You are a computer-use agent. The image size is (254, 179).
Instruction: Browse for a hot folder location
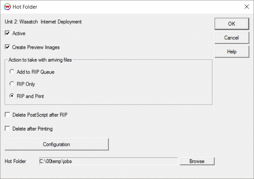(x=197, y=161)
